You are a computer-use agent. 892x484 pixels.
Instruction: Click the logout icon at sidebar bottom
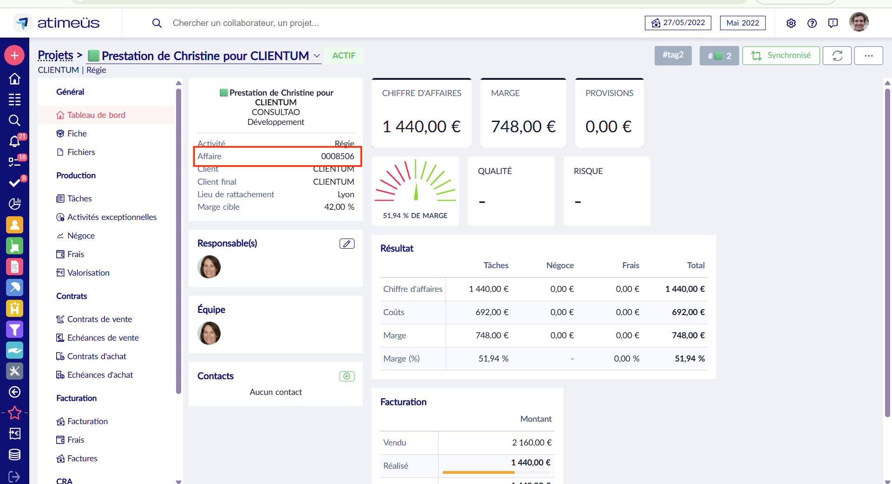point(14,476)
